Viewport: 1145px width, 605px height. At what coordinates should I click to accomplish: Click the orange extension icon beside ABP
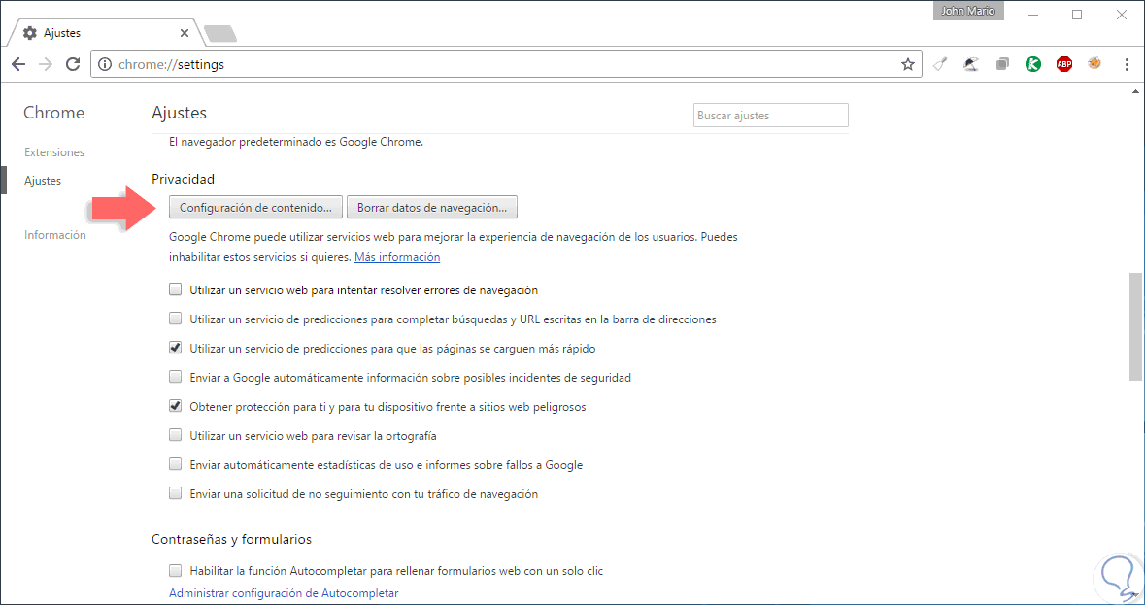click(x=1094, y=63)
